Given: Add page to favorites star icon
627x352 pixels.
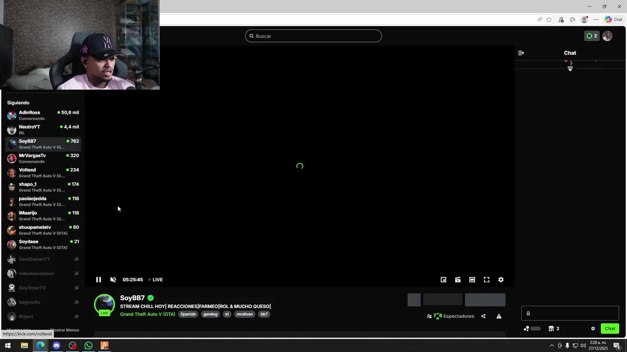Looking at the screenshot, I should pyautogui.click(x=549, y=20).
